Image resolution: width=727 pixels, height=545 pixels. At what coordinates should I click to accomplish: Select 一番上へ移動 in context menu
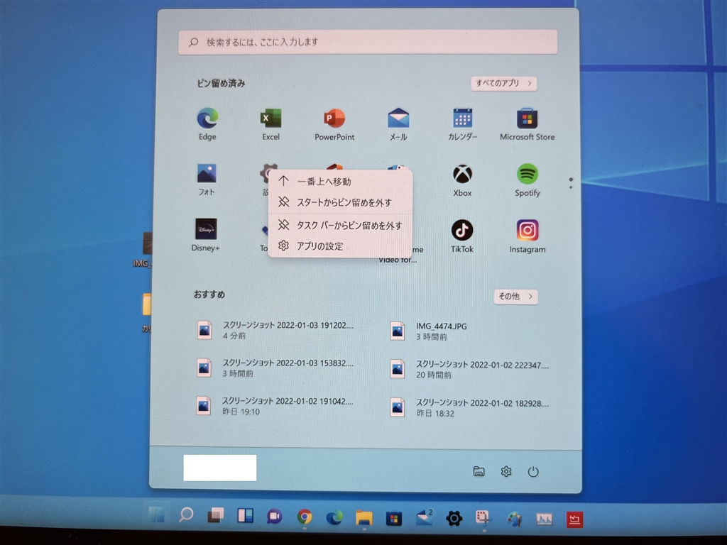340,182
